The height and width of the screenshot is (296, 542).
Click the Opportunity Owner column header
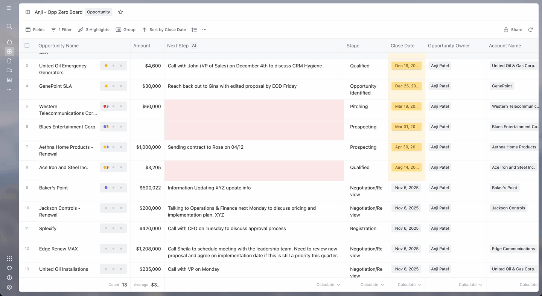tap(449, 46)
